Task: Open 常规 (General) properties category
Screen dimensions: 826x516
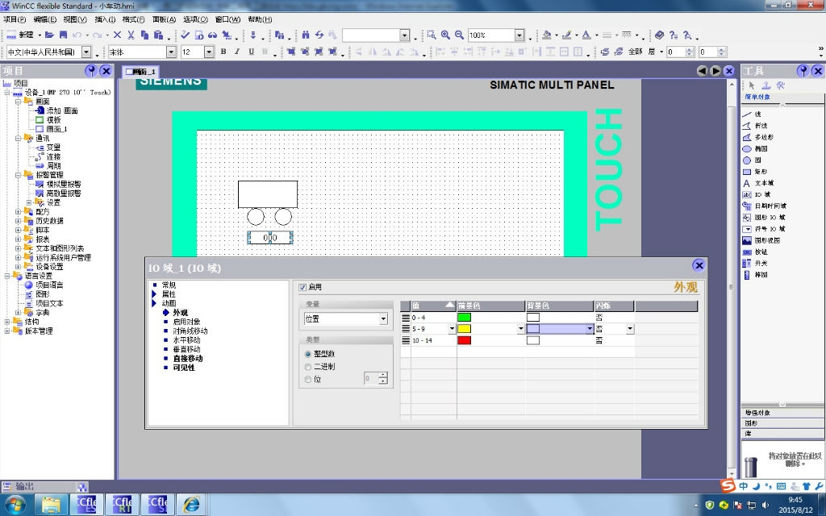Action: coord(169,285)
